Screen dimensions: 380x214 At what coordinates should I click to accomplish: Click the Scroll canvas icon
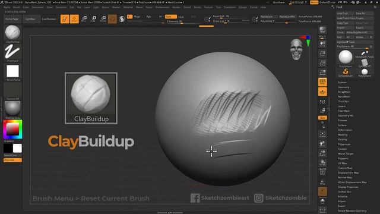coord(322,44)
